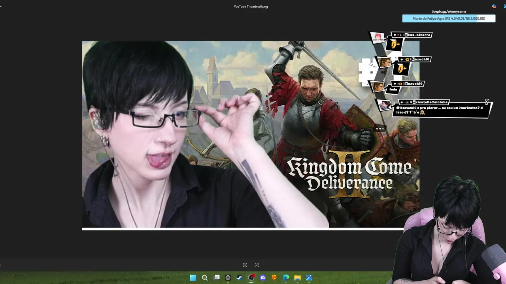Open Discord from the taskbar

tap(262, 278)
